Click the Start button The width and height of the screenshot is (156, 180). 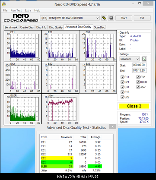click(x=124, y=18)
